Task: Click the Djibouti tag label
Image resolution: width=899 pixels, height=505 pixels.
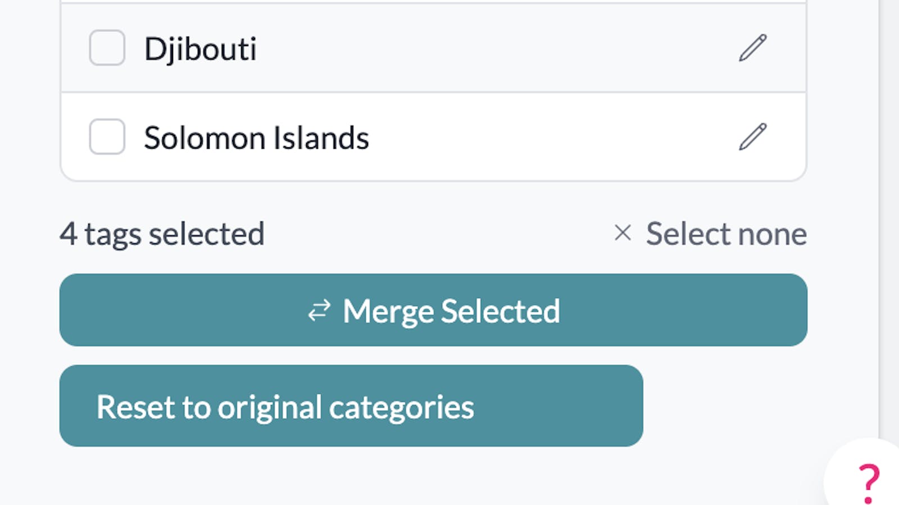Action: (201, 49)
